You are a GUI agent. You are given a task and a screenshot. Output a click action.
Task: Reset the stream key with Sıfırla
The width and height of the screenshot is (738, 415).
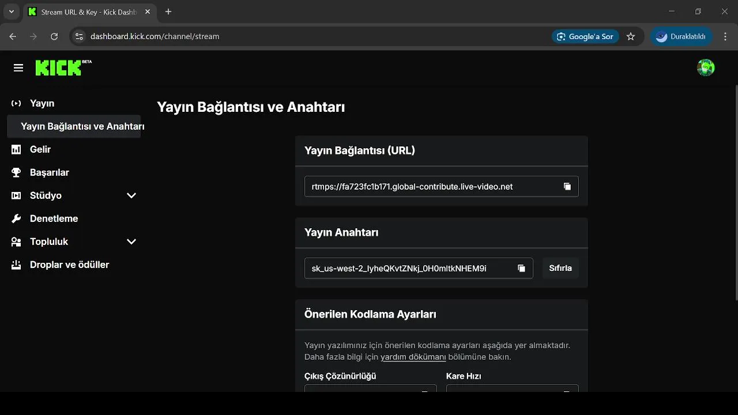560,268
